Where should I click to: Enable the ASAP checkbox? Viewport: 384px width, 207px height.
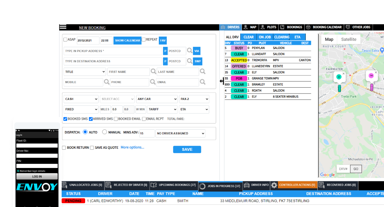click(65, 40)
